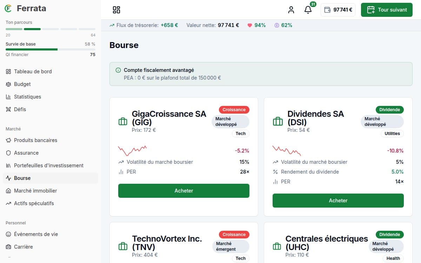Click the GigaCroissance price trend sparkline
This screenshot has height=263, width=421.
point(132,151)
